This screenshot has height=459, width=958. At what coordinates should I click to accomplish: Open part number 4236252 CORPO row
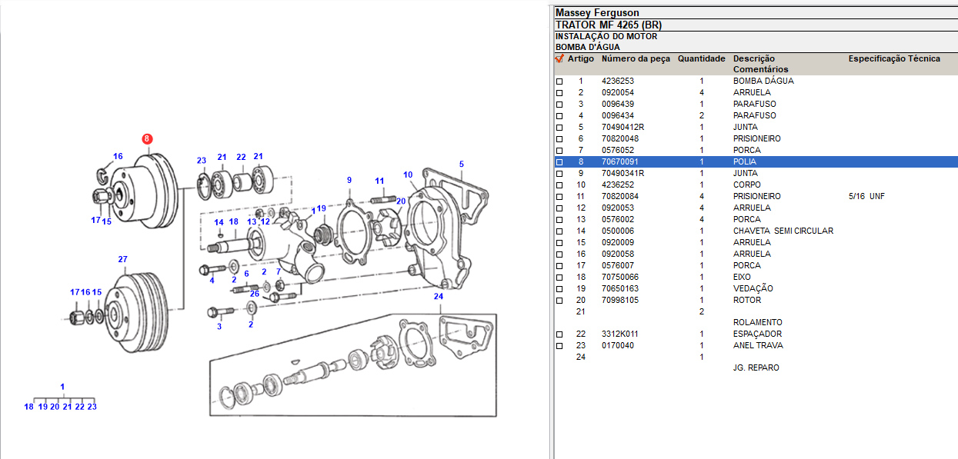616,185
